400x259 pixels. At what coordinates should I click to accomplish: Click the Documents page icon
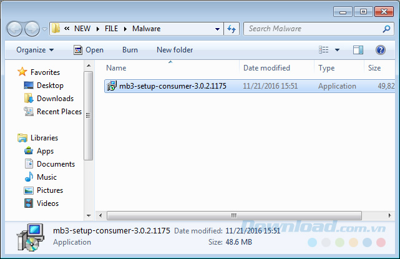[x=29, y=164]
